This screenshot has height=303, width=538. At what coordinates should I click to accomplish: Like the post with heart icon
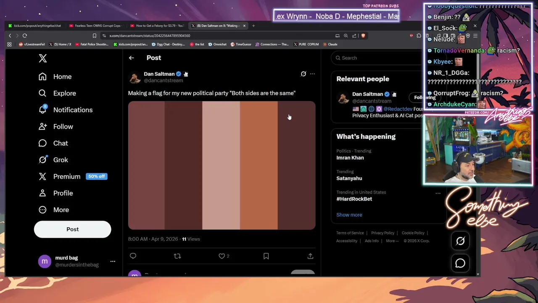(222, 256)
